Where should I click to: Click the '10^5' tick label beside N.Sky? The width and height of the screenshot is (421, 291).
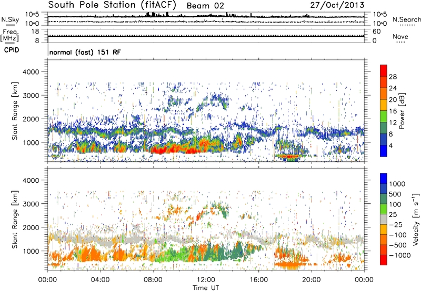[x=32, y=14]
